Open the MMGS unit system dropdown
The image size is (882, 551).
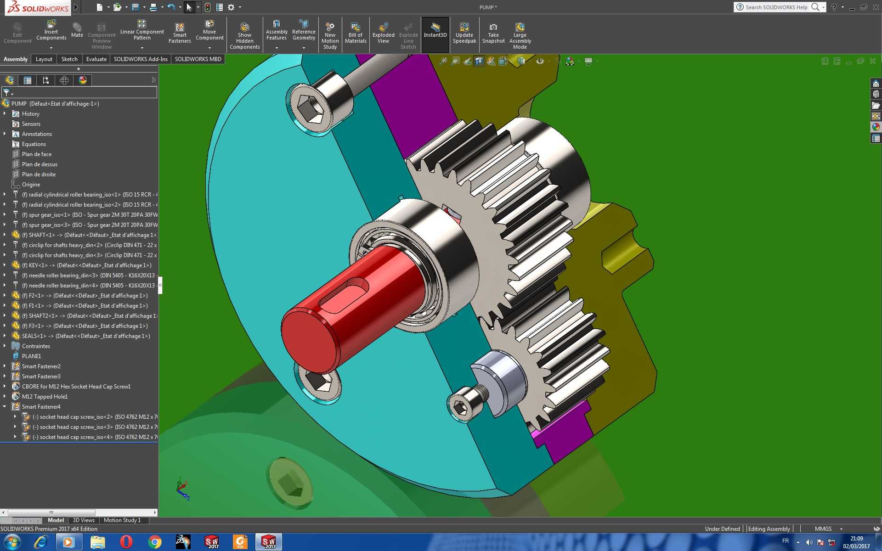pyautogui.click(x=841, y=529)
